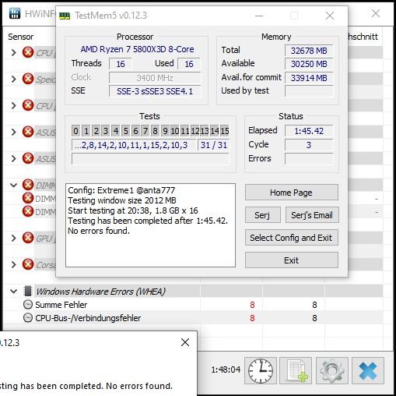This screenshot has width=396, height=396.
Task: Expand the GPU sensor group
Action: pyautogui.click(x=13, y=238)
